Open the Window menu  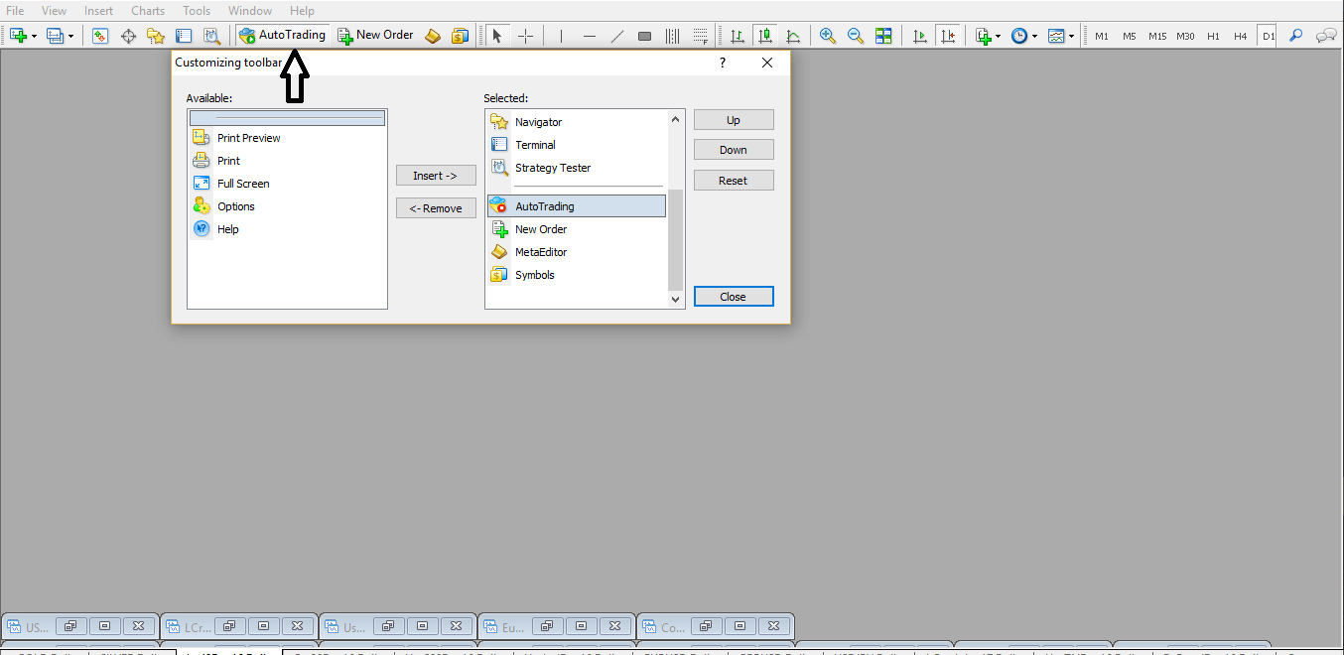click(x=250, y=10)
